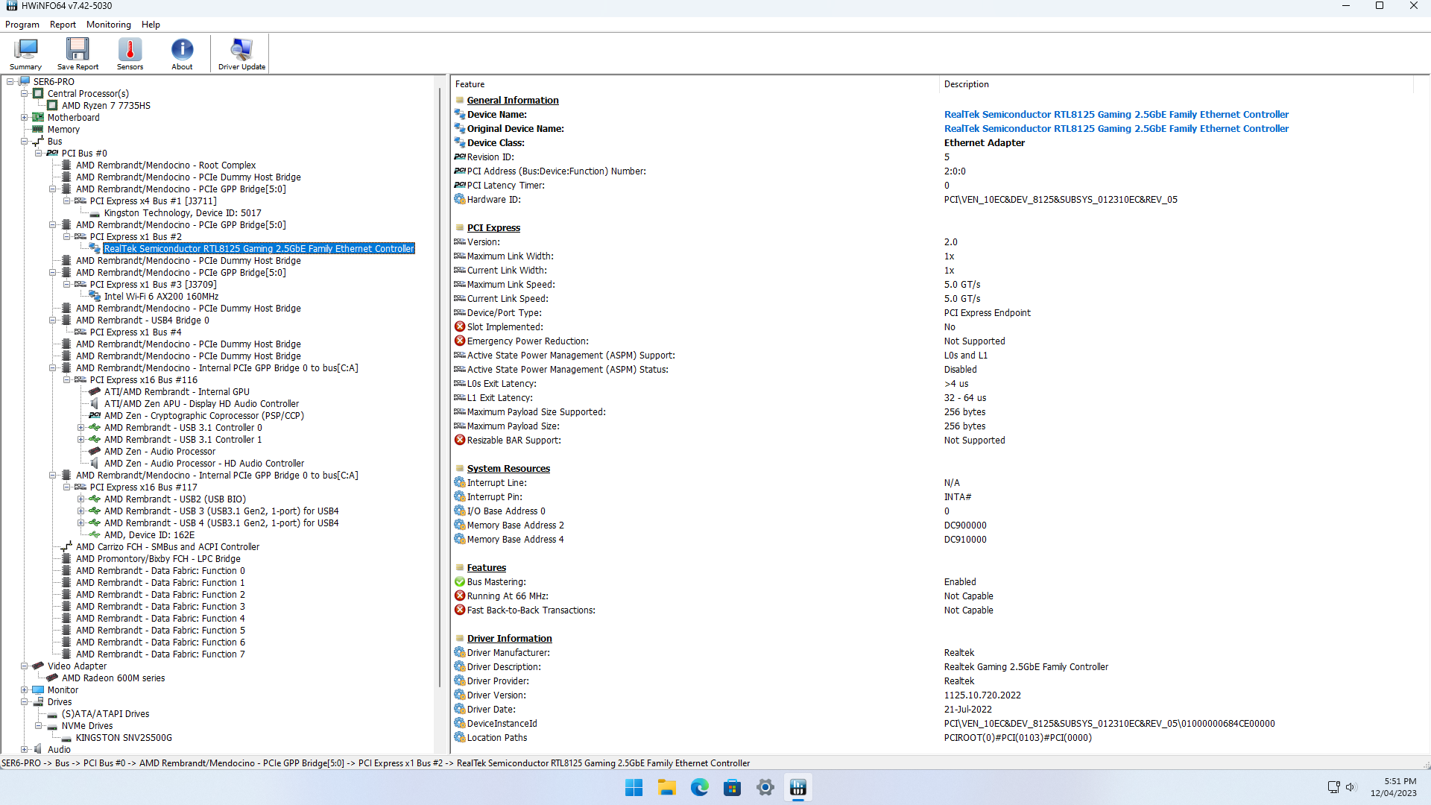
Task: Click the volume speaker tray icon
Action: click(1351, 787)
